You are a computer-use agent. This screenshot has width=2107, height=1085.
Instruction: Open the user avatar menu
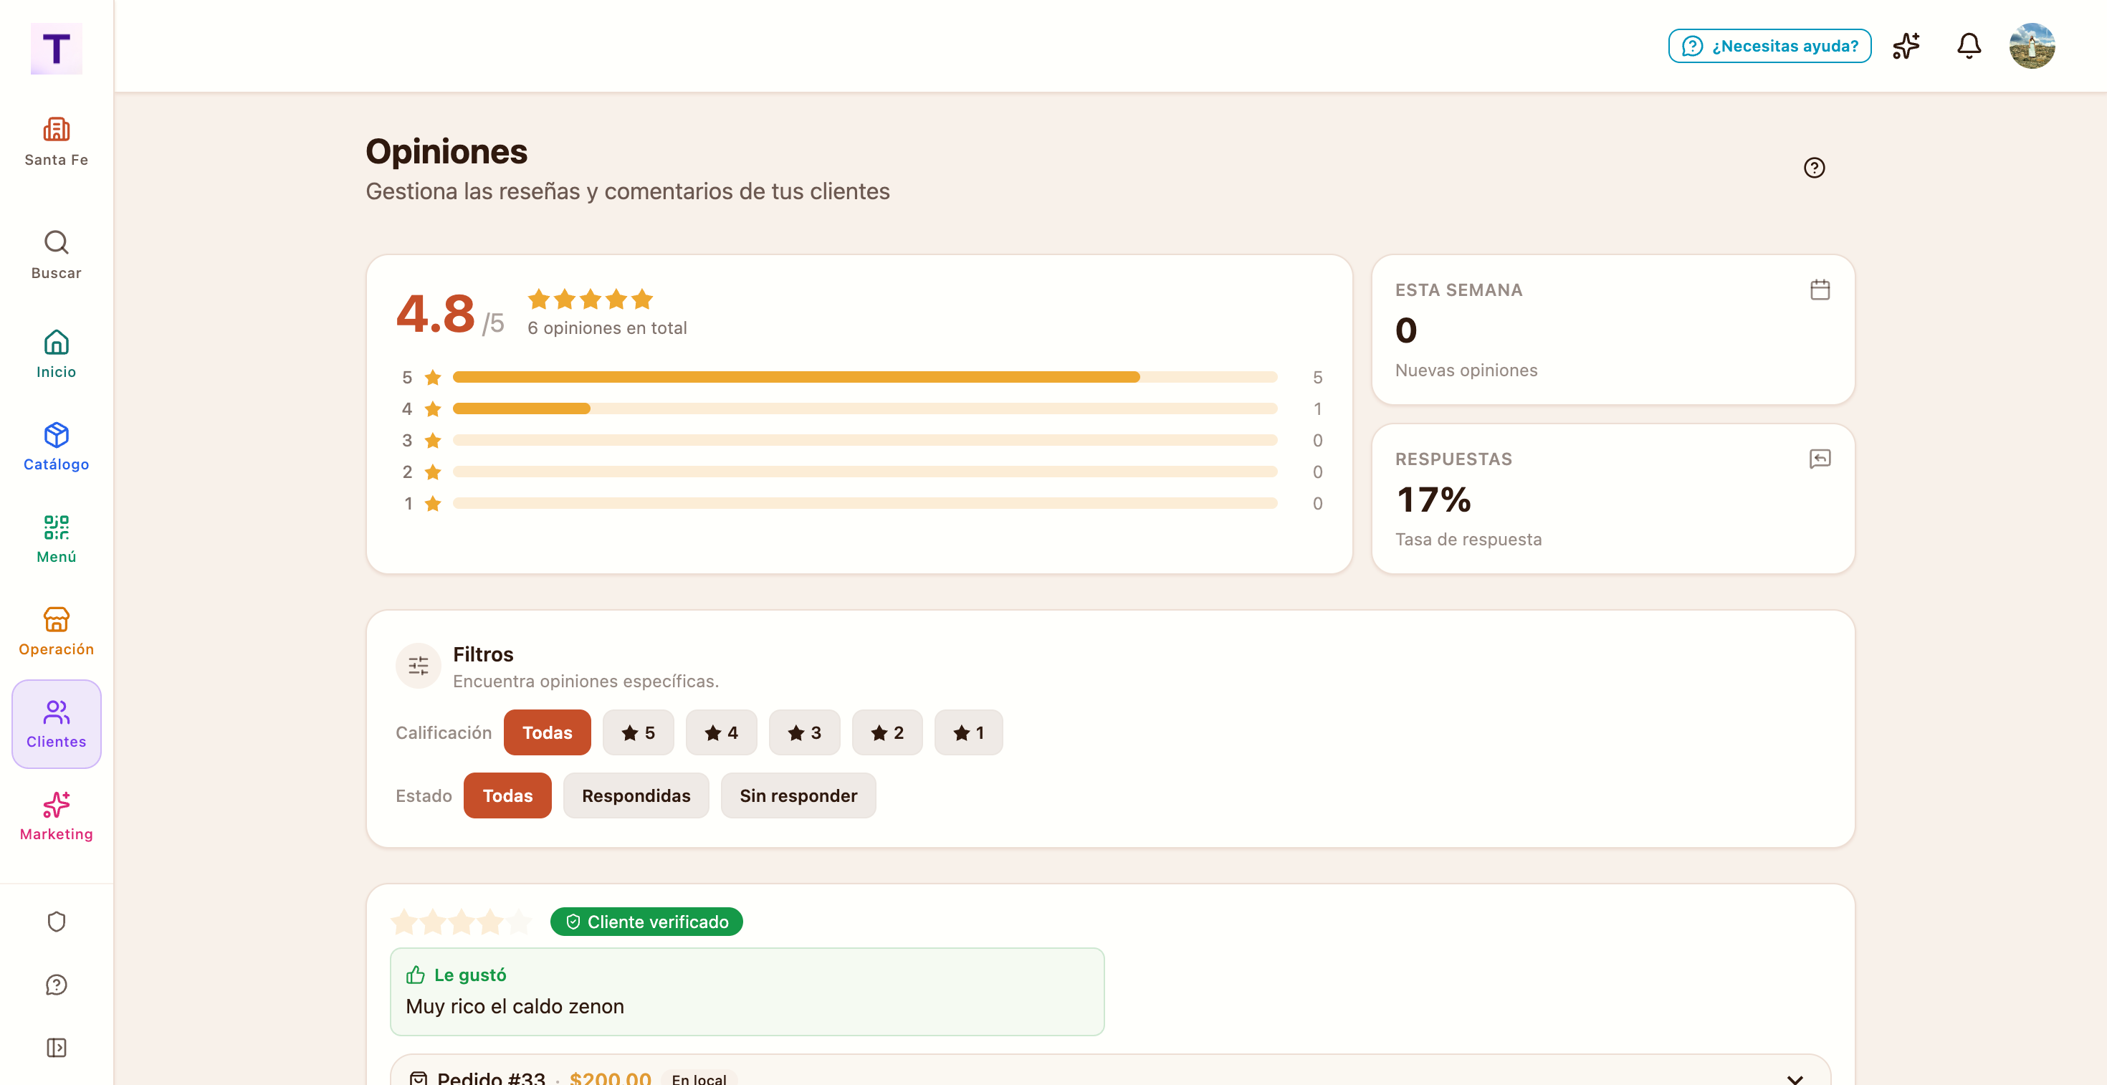(2032, 46)
